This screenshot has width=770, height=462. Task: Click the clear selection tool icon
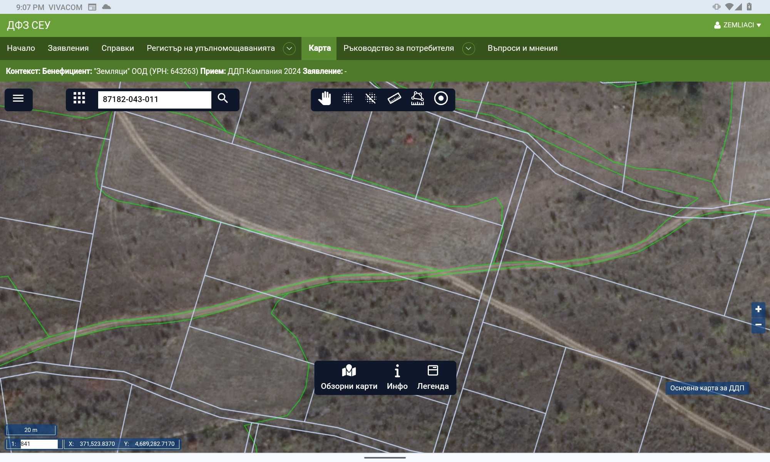(x=371, y=99)
